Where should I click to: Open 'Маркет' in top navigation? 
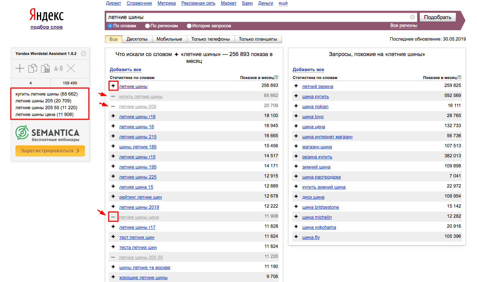tap(229, 3)
